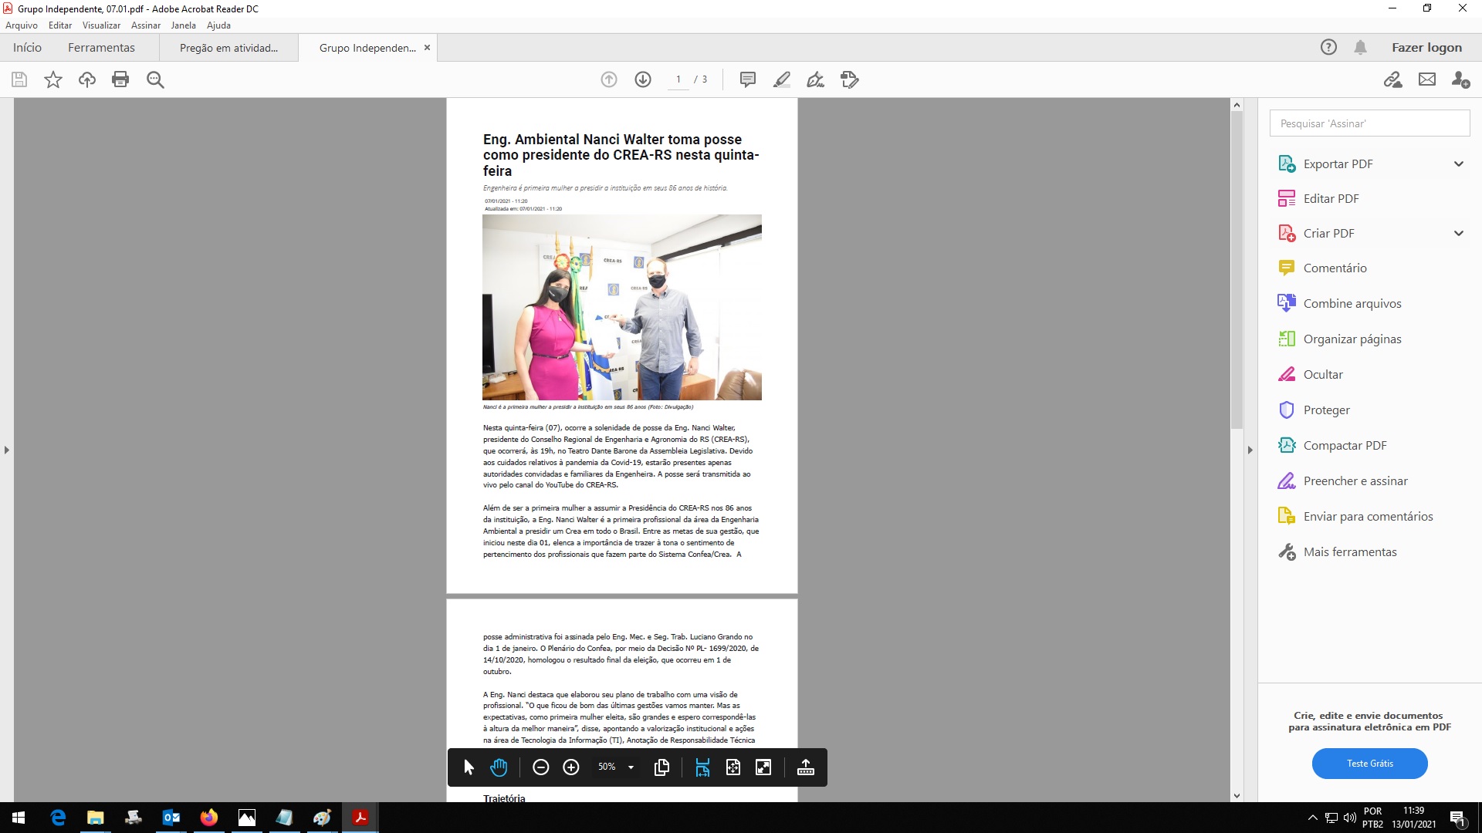1482x833 pixels.
Task: Click the stamp tool icon
Action: pos(850,79)
